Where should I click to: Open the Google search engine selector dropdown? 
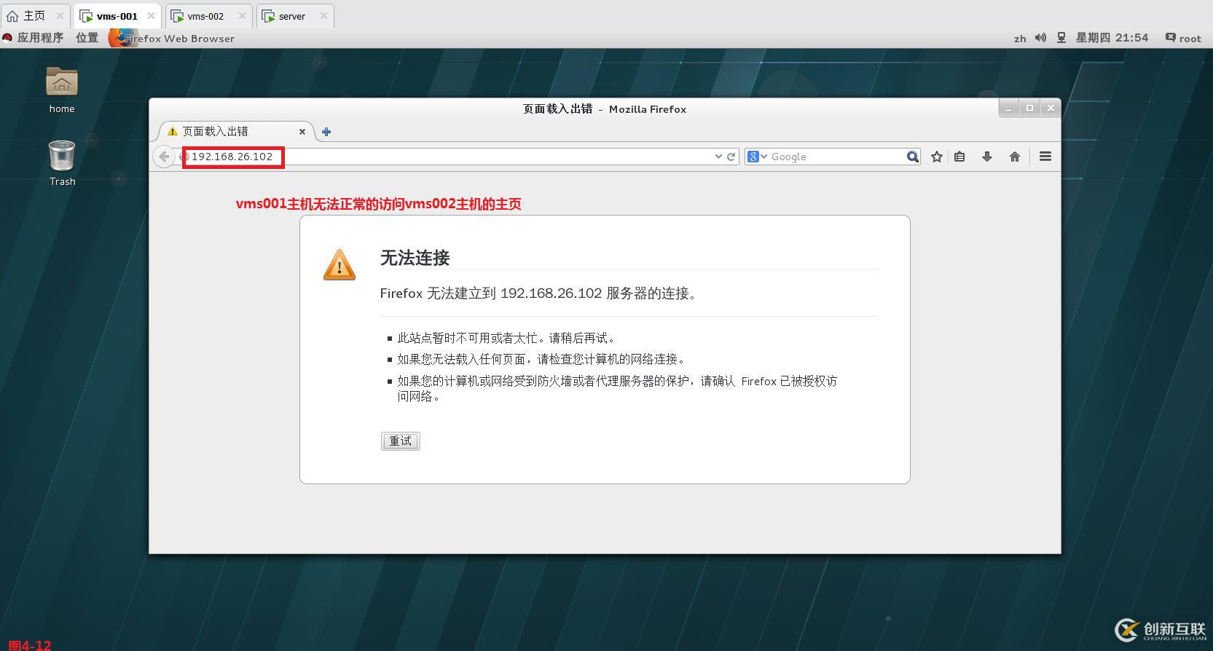758,157
